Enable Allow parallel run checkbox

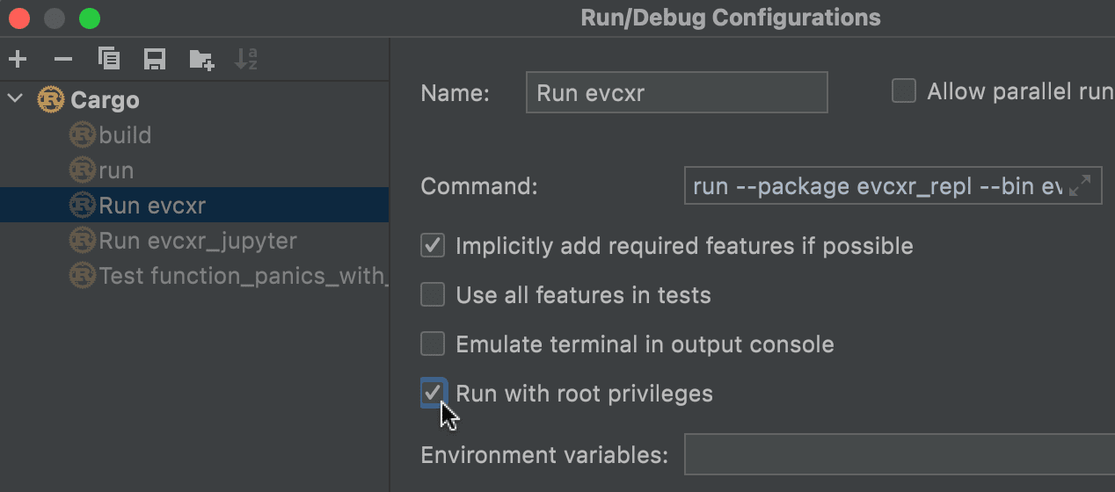pos(904,90)
